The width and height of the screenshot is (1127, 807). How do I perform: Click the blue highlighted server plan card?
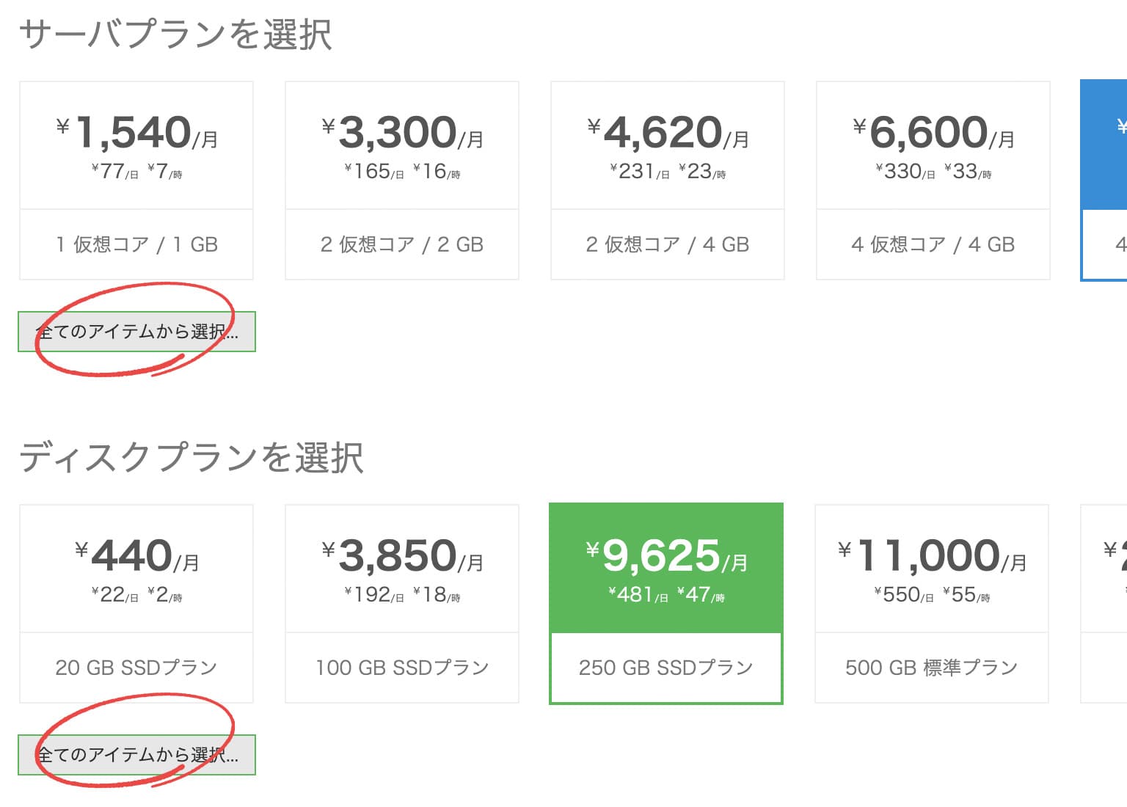[1104, 180]
